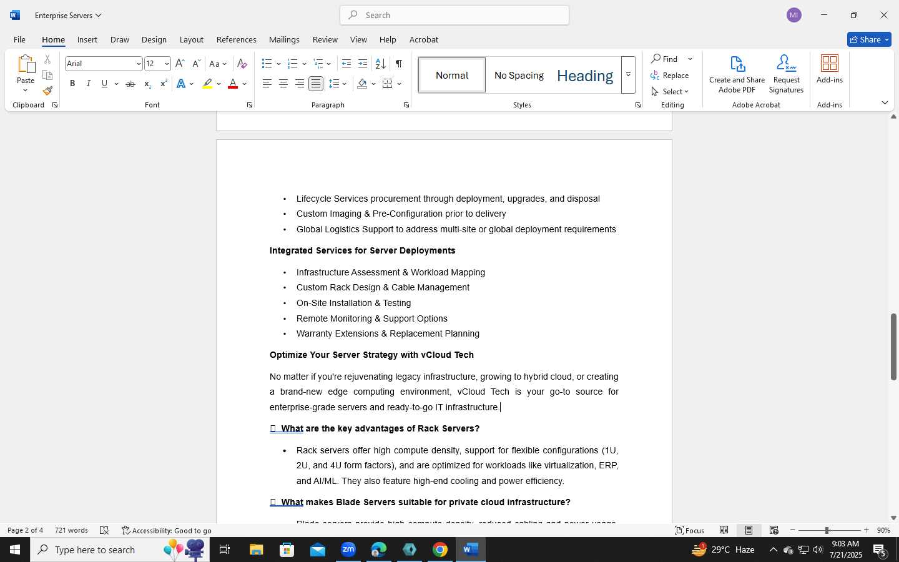Open the Zoom app in taskbar
Screen dimensions: 899x562
(348, 550)
